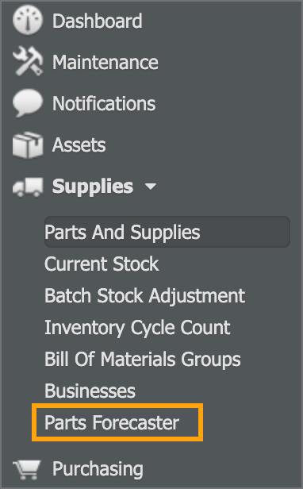Click the Notifications speech bubble icon
Image resolution: width=303 pixels, height=489 pixels.
(28, 103)
